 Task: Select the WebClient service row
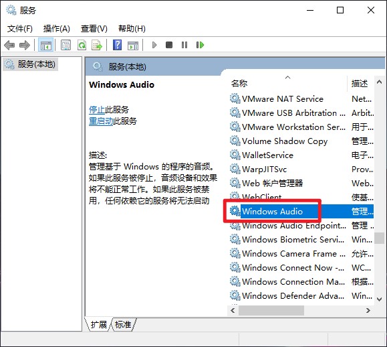tap(301, 197)
